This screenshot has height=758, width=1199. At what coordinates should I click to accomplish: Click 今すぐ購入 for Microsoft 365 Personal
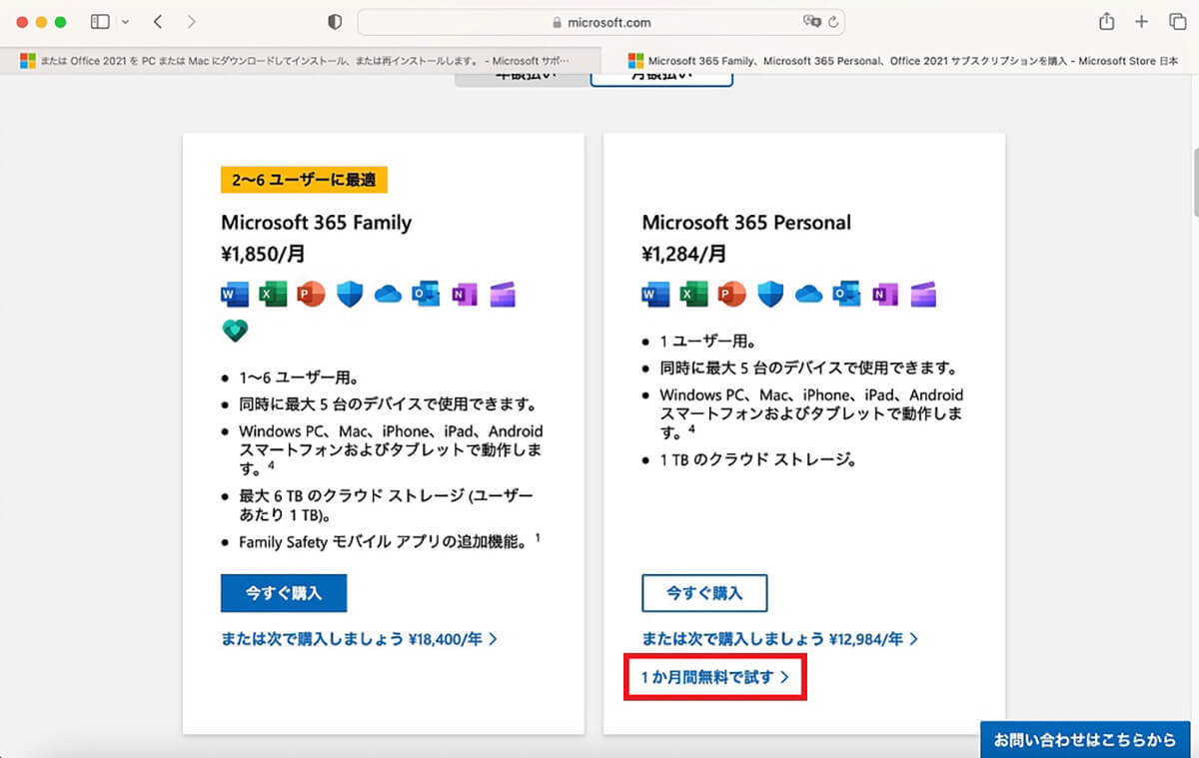coord(704,593)
